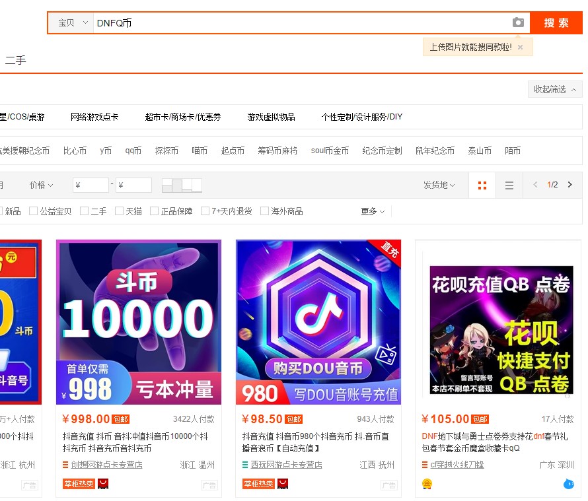The image size is (588, 501).
Task: Check the 正品保障 filter
Action: click(154, 211)
